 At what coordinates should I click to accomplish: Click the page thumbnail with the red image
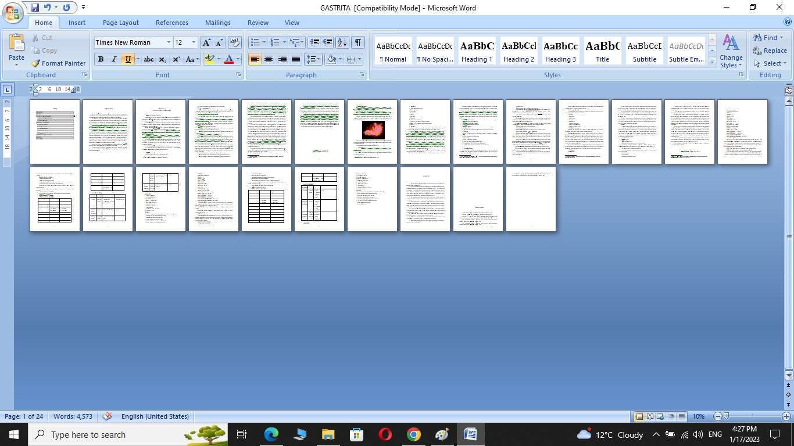tap(372, 132)
